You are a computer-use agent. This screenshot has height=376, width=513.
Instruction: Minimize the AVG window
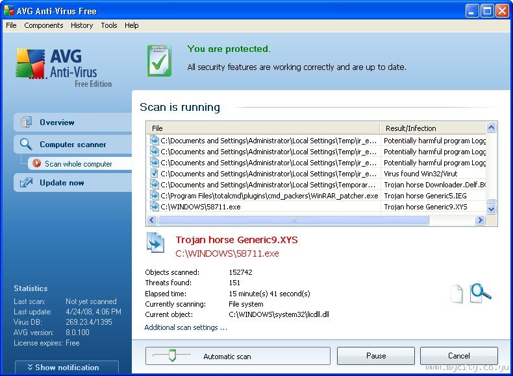coord(471,11)
